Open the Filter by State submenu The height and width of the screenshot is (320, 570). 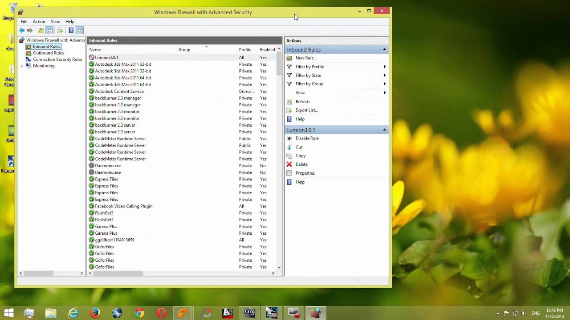tap(385, 75)
